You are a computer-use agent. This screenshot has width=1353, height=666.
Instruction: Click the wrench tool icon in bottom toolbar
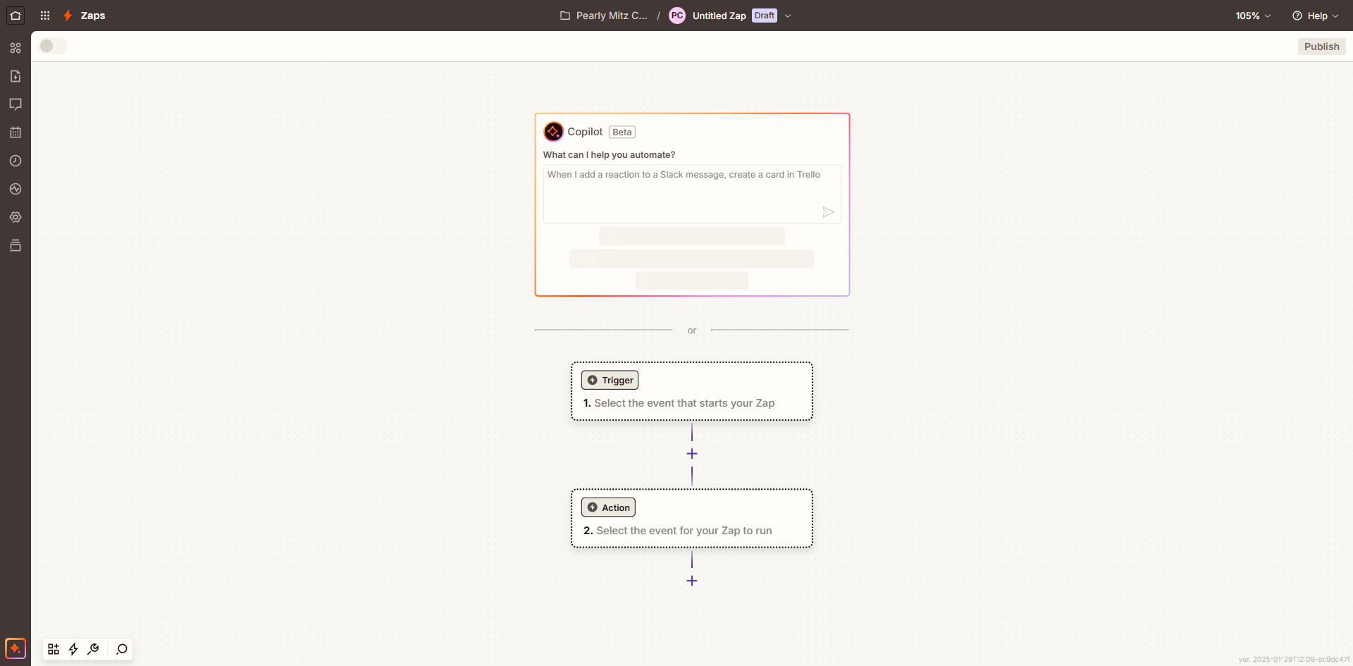click(93, 649)
